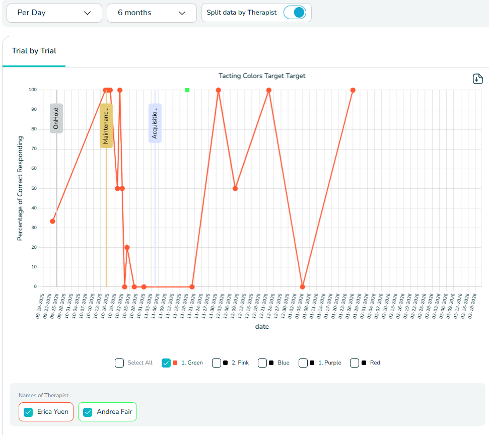Click the Acquisition phase marker label
The width and height of the screenshot is (489, 435).
[155, 123]
